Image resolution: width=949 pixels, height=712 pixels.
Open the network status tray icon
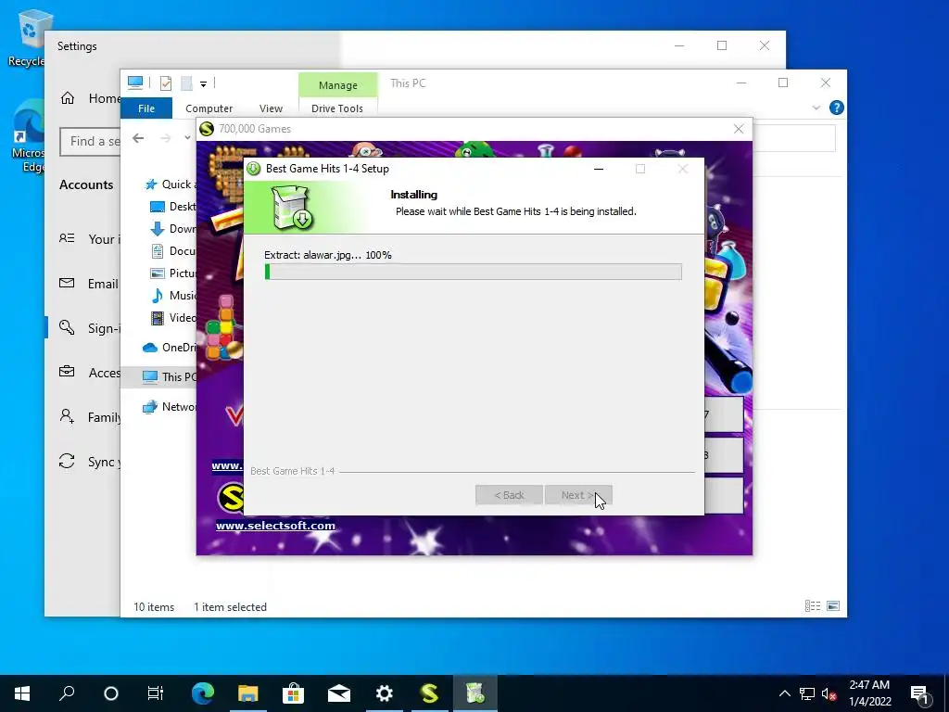coord(807,693)
